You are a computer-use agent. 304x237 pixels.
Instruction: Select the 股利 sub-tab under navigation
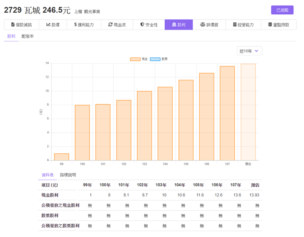coord(11,36)
